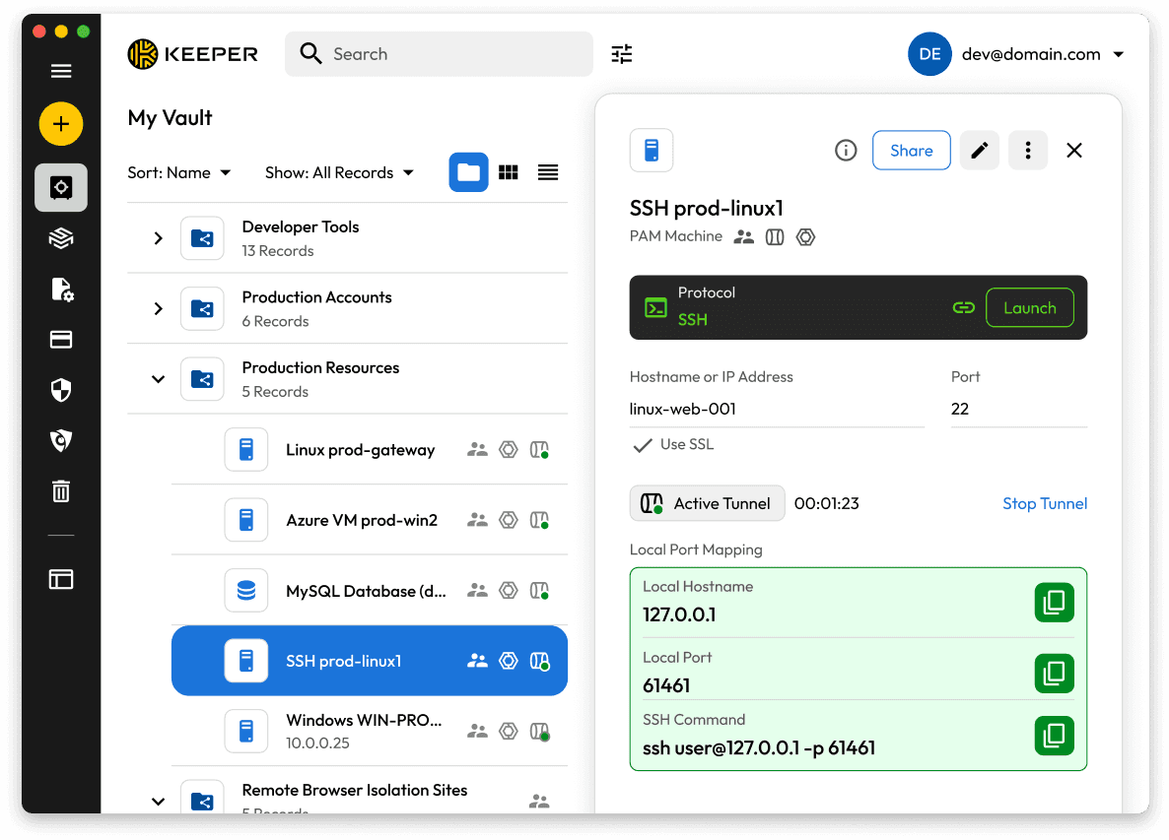Open Secrets Manager from the left sidebar
1169x840 pixels.
(60, 238)
